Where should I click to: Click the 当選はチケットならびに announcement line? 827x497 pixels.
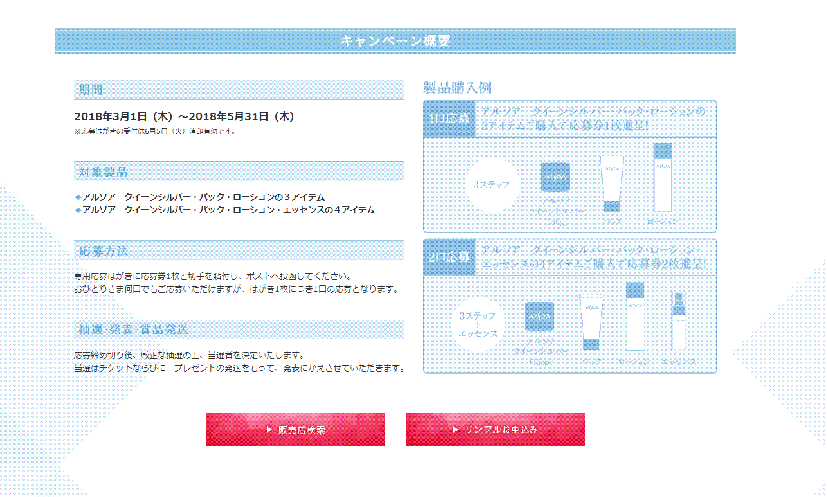pyautogui.click(x=239, y=368)
